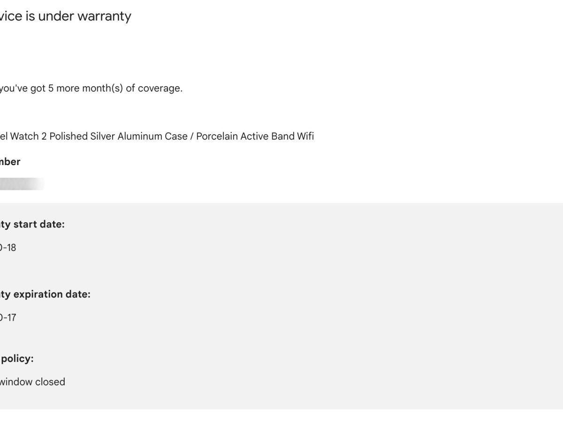Select the Watch 2 product name line
Viewport: 563px width, 422px height.
pos(156,136)
